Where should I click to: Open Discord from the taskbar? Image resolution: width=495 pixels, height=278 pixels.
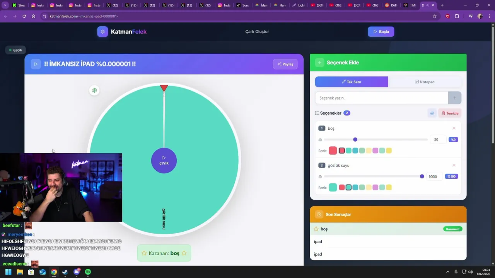(77, 272)
